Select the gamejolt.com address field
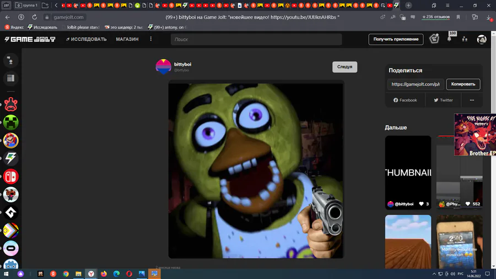This screenshot has height=279, width=496. 69,17
